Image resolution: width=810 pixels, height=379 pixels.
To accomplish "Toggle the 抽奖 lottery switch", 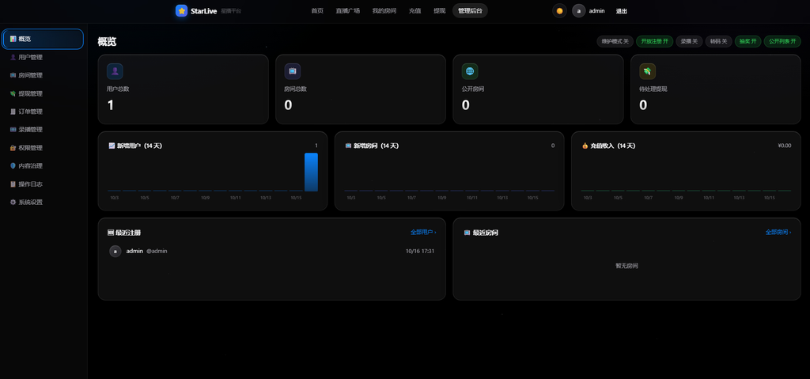I will tap(748, 41).
